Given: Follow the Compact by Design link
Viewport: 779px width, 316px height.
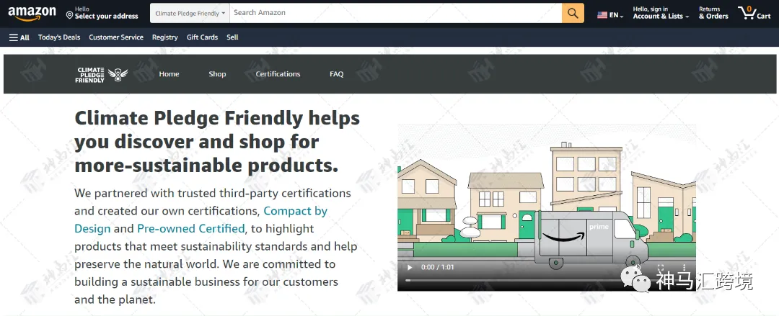Looking at the screenshot, I should pyautogui.click(x=201, y=220).
